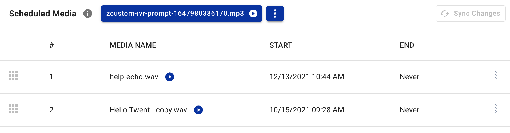Click the 10/15/2021 09:28 AM start date

coord(307,110)
